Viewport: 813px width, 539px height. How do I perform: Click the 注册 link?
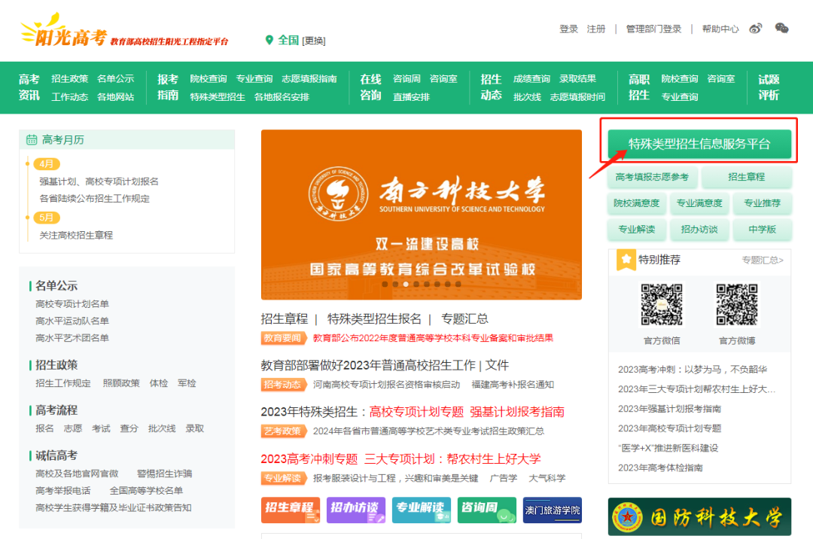tap(595, 29)
